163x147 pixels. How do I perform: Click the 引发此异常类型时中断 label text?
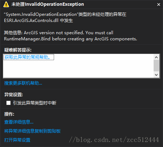tap(35, 103)
